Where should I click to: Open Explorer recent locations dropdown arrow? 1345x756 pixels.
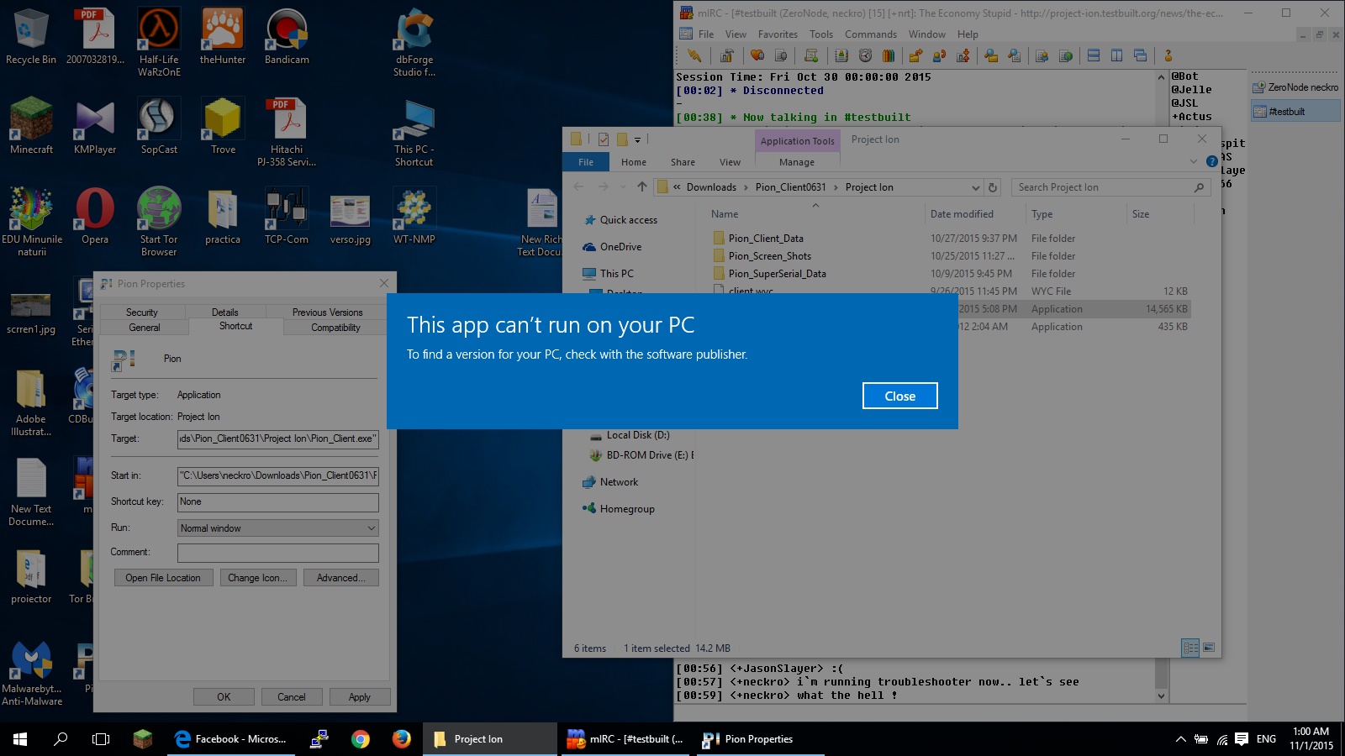click(622, 187)
